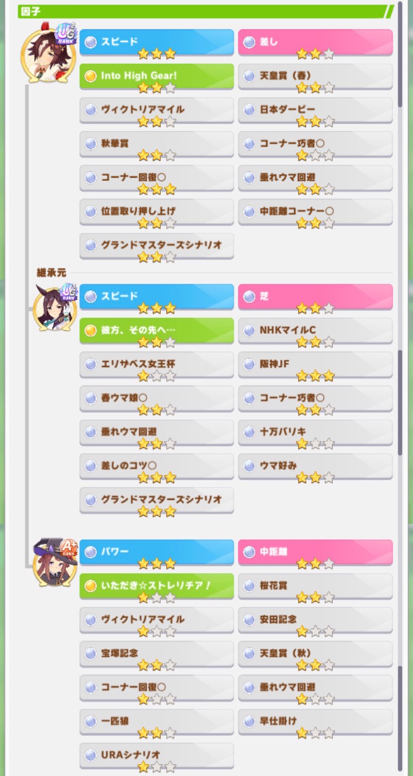Image resolution: width=413 pixels, height=776 pixels.
Task: Tap the orb icon beside URAシナリオ
Action: (x=91, y=756)
